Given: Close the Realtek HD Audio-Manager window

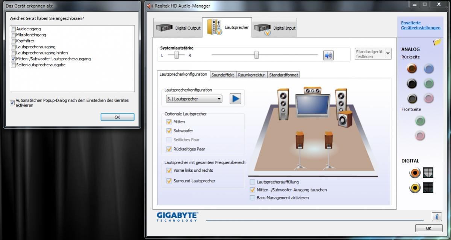Looking at the screenshot, I should (x=439, y=4).
